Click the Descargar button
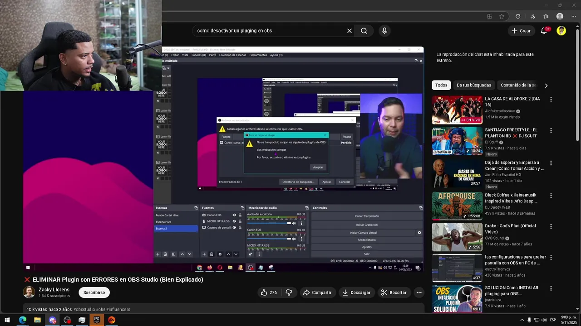Viewport: 581px width, 326px height. point(356,292)
